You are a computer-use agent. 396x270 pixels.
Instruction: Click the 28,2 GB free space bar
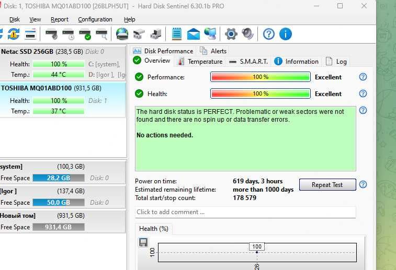click(x=59, y=178)
